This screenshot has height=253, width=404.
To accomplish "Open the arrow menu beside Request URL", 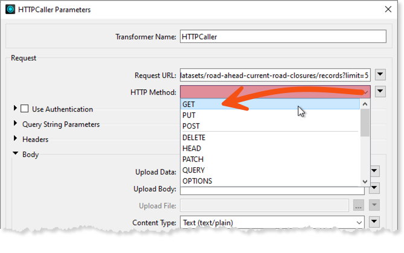I will pos(380,75).
